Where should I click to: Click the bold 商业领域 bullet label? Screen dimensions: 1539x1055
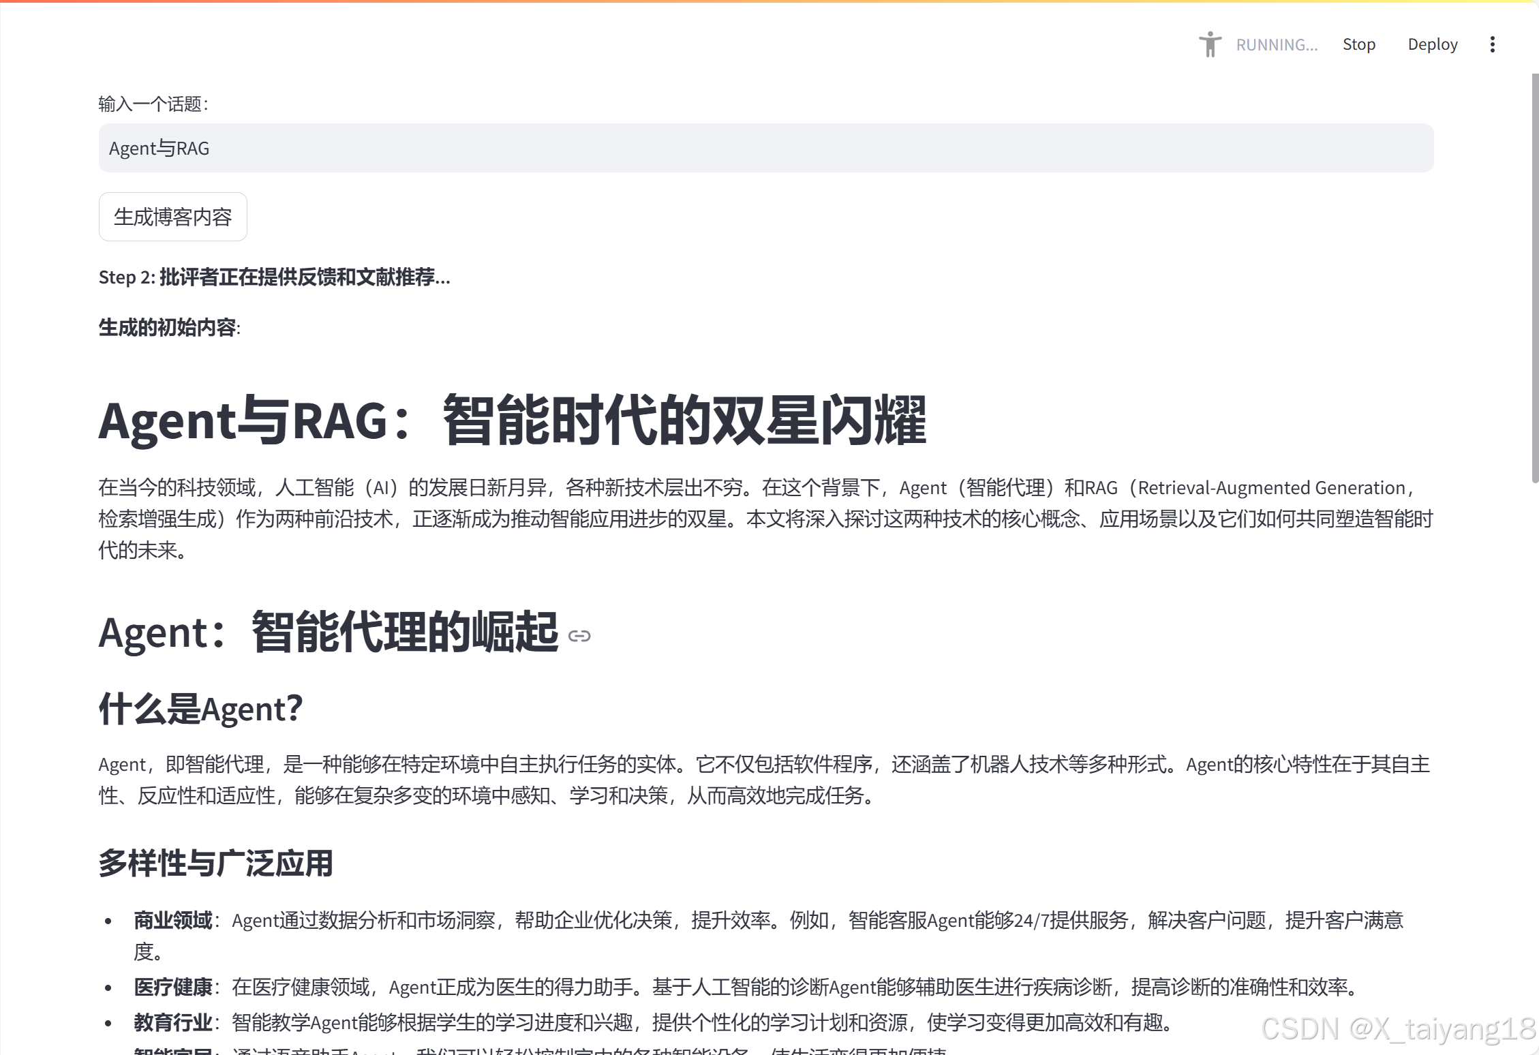coord(172,921)
